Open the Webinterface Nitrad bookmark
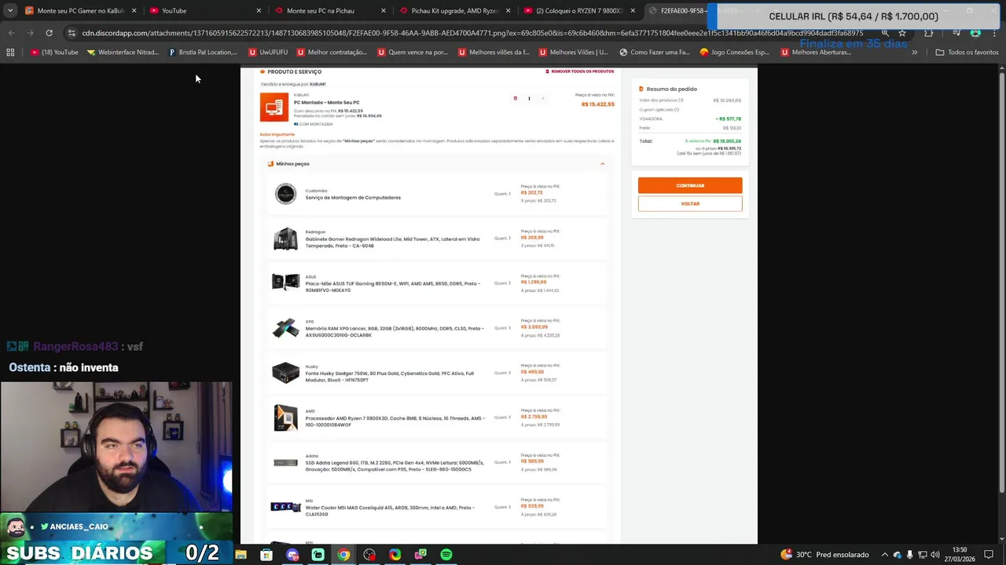This screenshot has height=565, width=1006. point(123,52)
